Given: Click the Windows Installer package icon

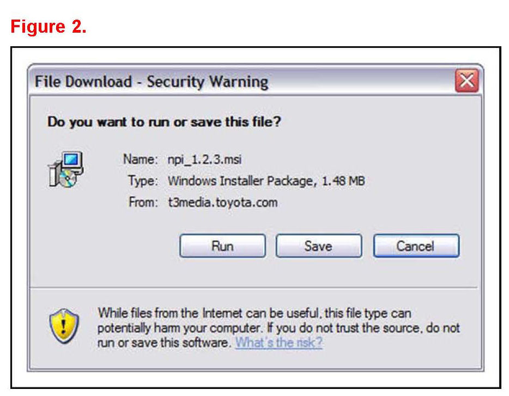Looking at the screenshot, I should tap(66, 170).
